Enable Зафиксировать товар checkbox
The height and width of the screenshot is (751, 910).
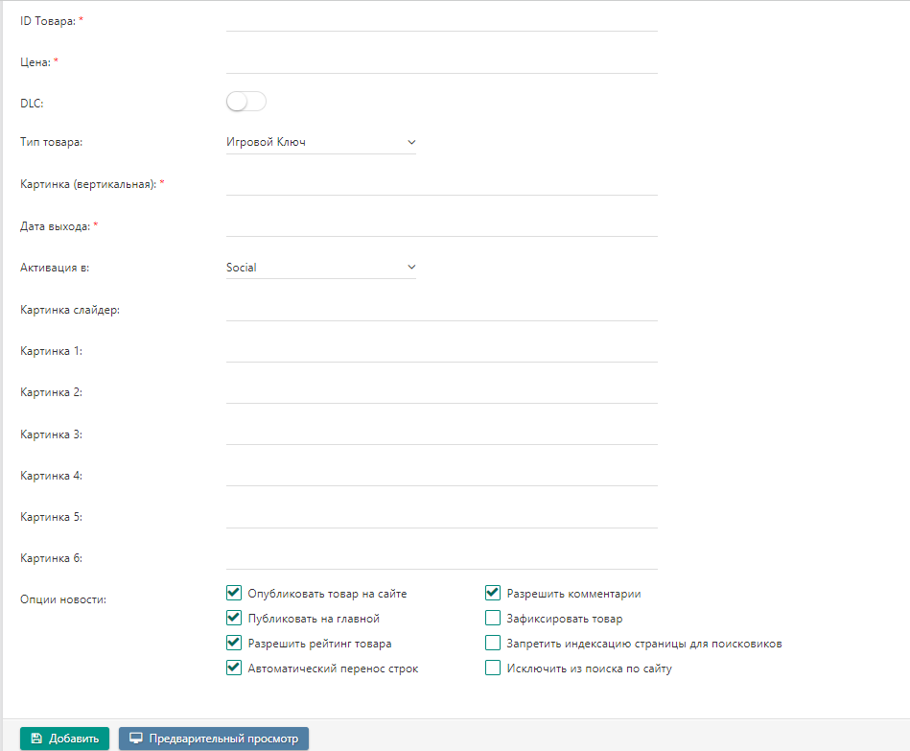(x=493, y=619)
